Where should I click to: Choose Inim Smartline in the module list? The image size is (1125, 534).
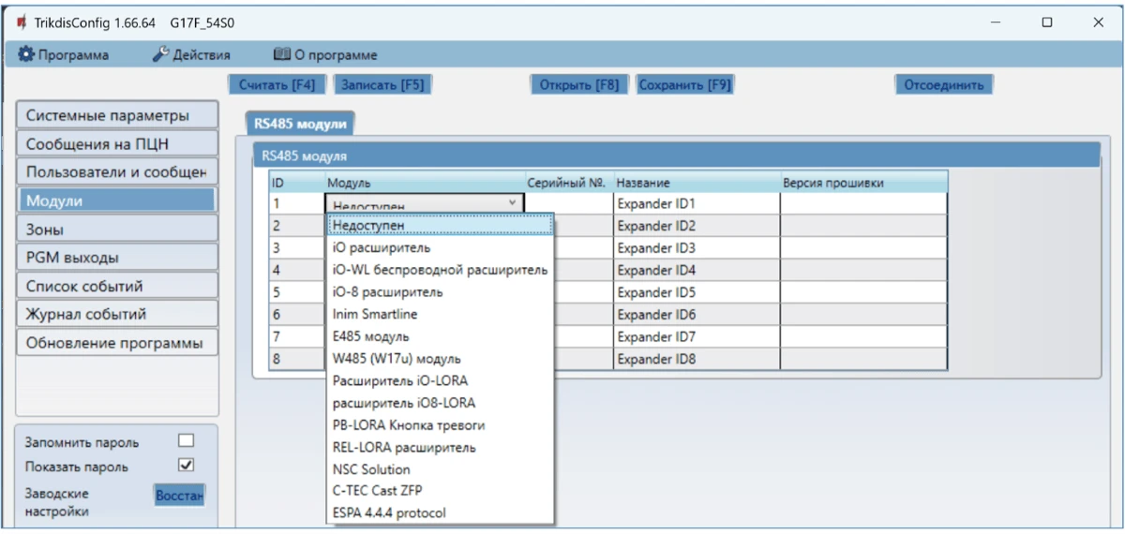[375, 314]
